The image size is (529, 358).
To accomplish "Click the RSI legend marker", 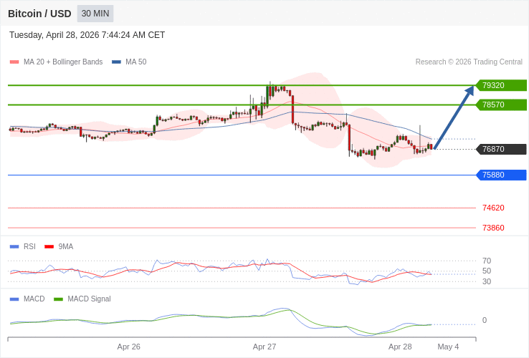I will (14, 246).
